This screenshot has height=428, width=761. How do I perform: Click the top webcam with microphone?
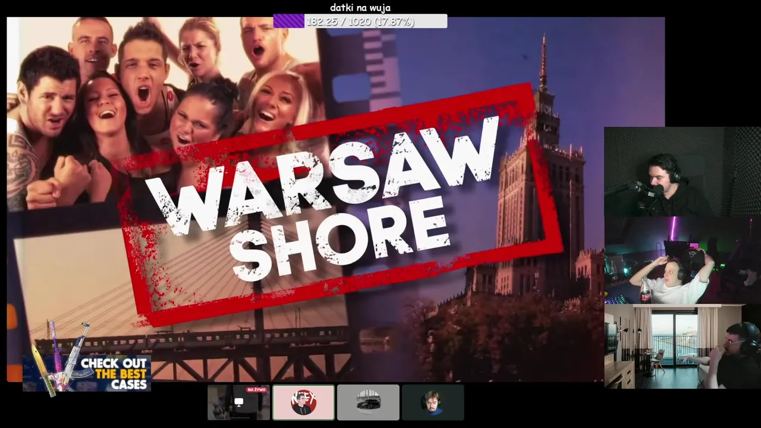(683, 172)
